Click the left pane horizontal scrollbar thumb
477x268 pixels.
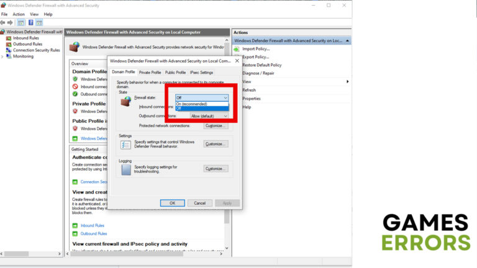(16, 254)
